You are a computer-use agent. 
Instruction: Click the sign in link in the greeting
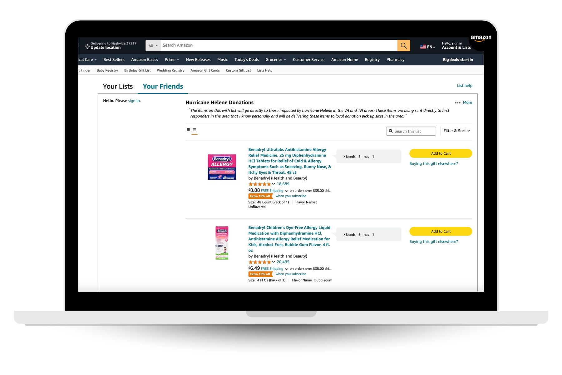[134, 101]
